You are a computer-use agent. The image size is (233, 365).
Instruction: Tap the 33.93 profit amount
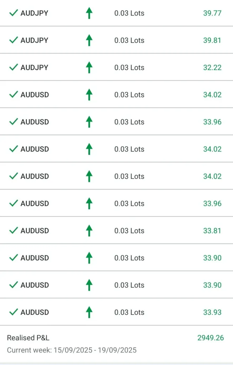[212, 312]
